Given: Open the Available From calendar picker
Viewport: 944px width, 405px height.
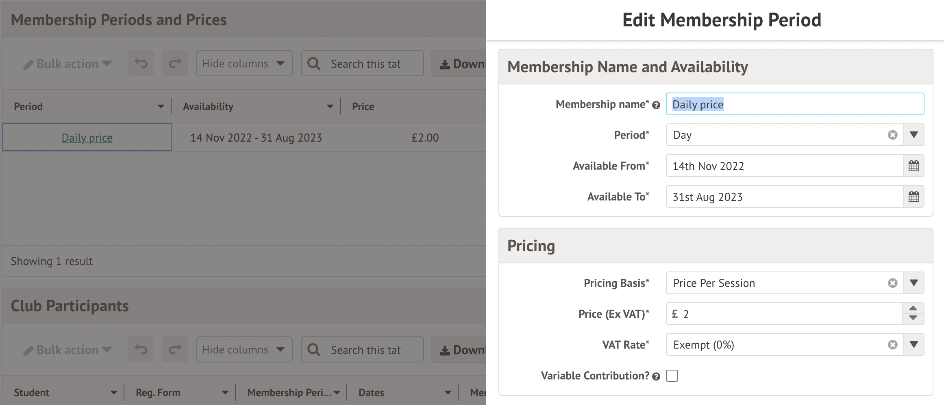Looking at the screenshot, I should 914,166.
